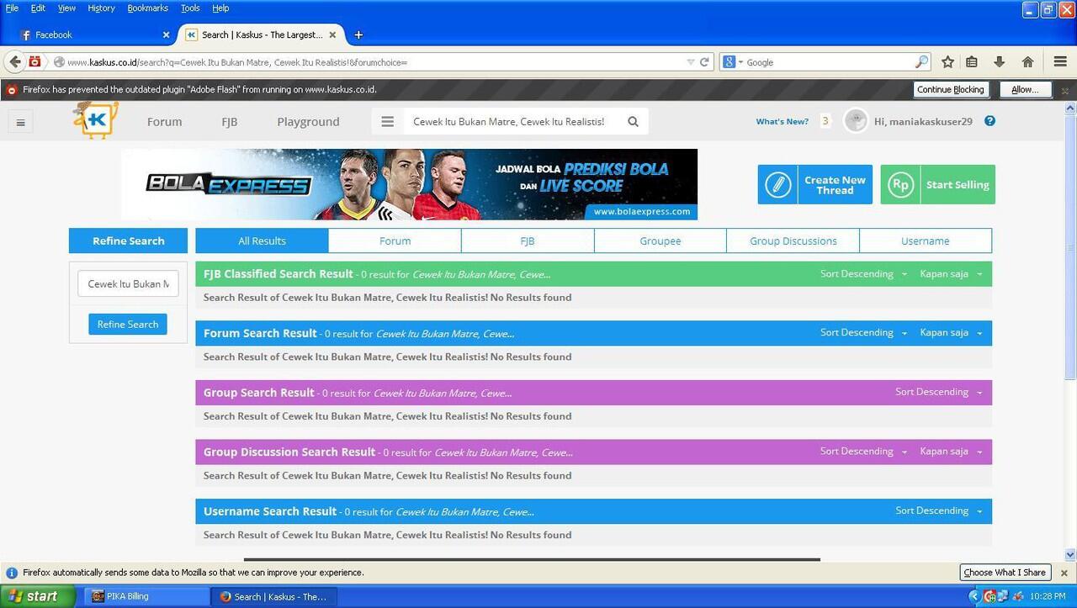This screenshot has width=1077, height=608.
Task: Open the bookmarks list icon
Action: 972,61
